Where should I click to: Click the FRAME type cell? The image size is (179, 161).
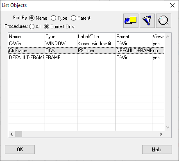(61, 57)
